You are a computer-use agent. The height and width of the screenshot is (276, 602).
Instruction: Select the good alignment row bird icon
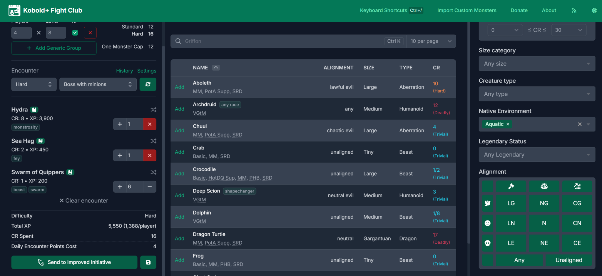[x=487, y=203]
